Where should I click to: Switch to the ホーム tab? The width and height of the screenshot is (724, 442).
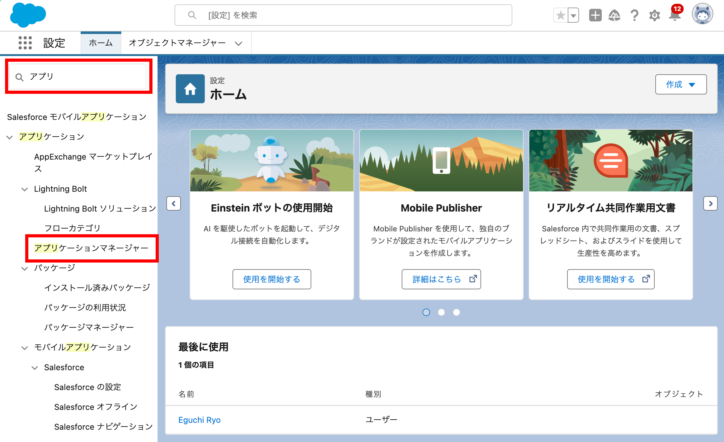[101, 43]
